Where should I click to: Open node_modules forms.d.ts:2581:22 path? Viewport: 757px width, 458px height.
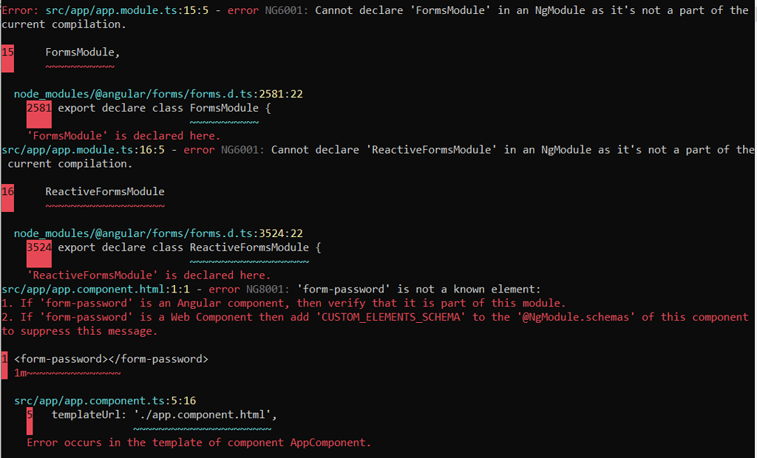coord(158,94)
